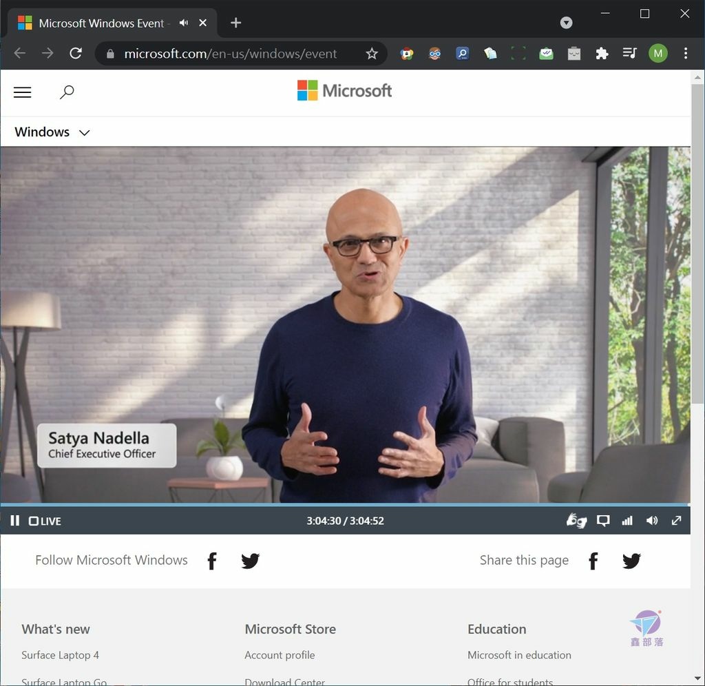The height and width of the screenshot is (686, 705).
Task: Click the Satya Nadella video frame
Action: pyautogui.click(x=346, y=325)
